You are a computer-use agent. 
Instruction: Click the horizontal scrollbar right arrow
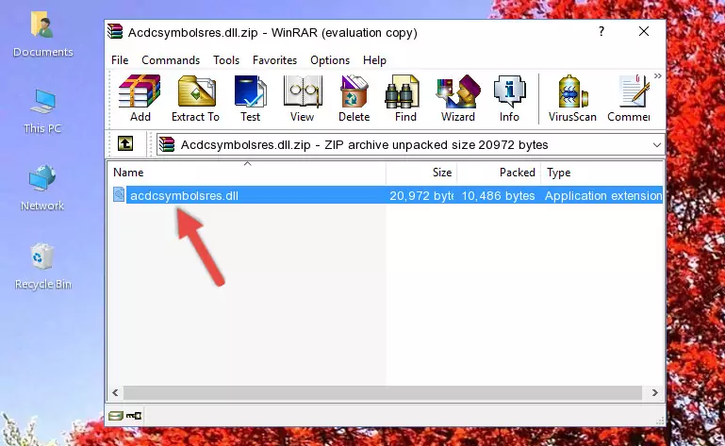tap(654, 393)
